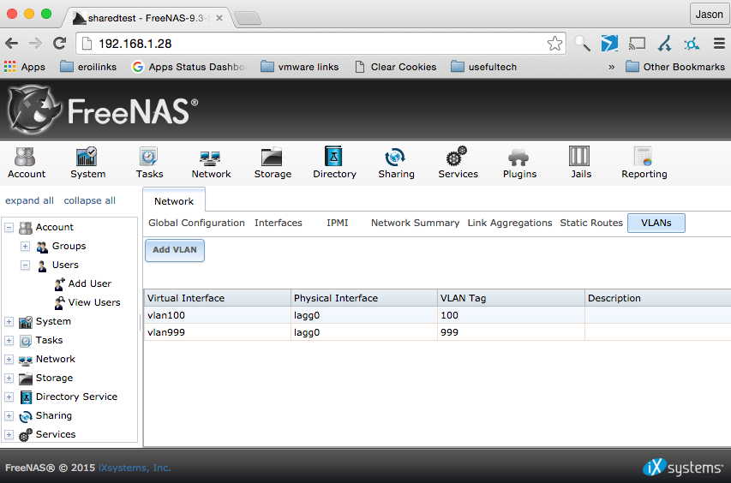731x483 pixels.
Task: Reload the page with refresh icon
Action: click(59, 44)
